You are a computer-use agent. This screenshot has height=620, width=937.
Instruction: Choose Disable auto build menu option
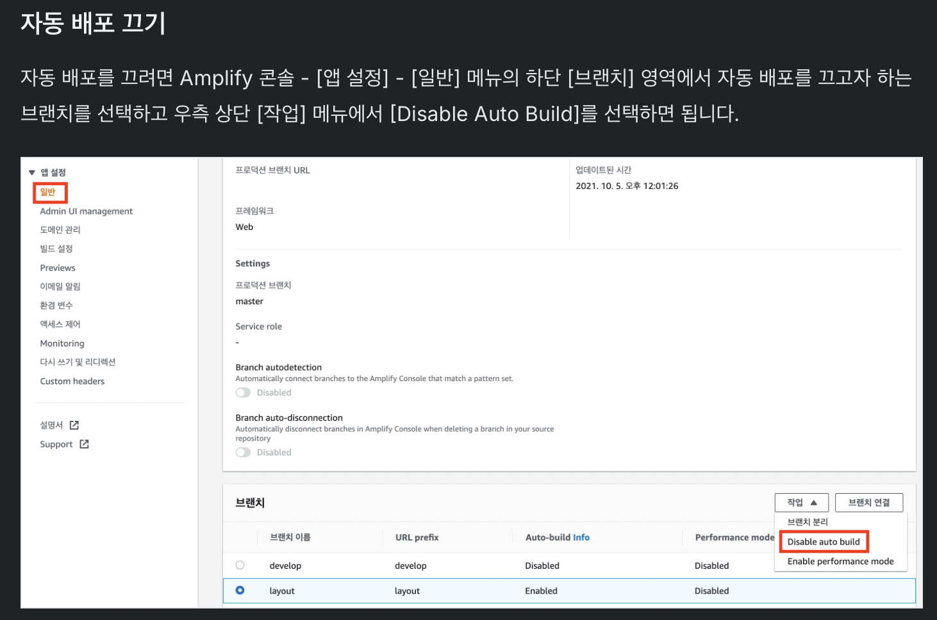(x=824, y=542)
